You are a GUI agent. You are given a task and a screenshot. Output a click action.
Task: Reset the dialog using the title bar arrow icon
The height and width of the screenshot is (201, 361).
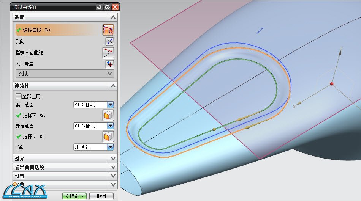[99, 7]
